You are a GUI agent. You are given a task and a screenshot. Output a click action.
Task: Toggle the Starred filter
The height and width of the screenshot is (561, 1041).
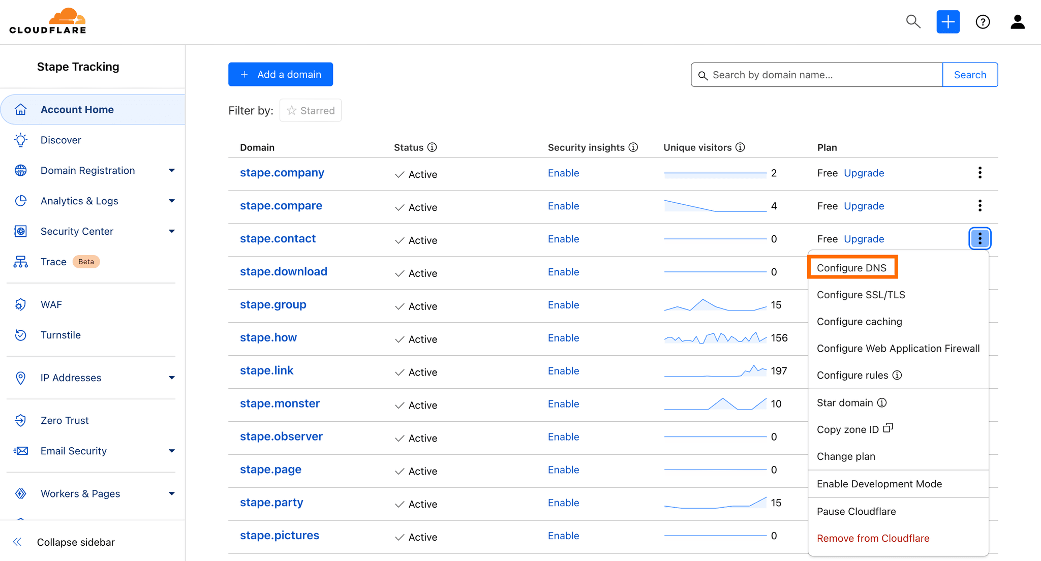click(x=310, y=110)
